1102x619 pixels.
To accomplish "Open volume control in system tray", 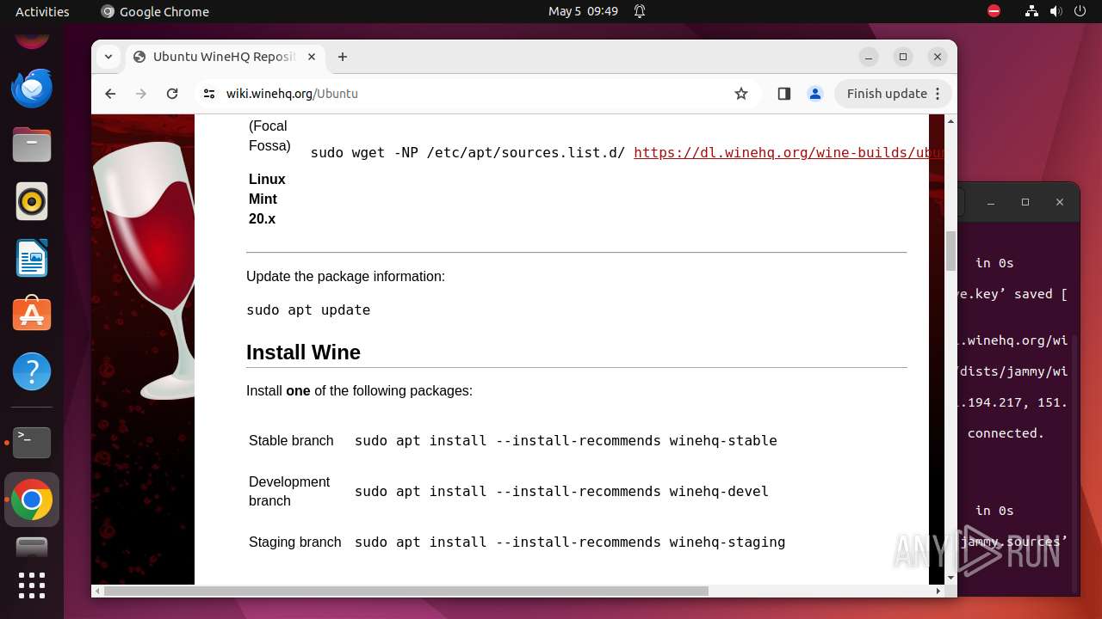I will point(1056,11).
